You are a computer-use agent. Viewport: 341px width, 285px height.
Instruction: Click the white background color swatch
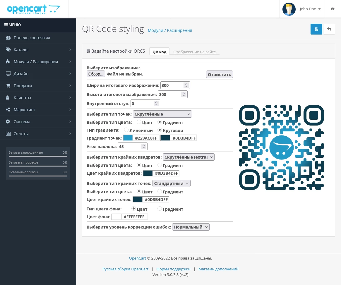tap(116, 217)
